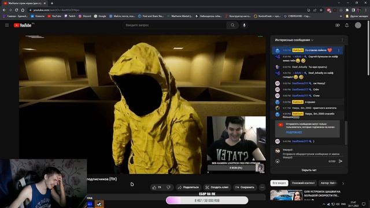The width and height of the screenshot is (370, 208).
Task: Open the Twitch bookmark
Action: [x=70, y=16]
